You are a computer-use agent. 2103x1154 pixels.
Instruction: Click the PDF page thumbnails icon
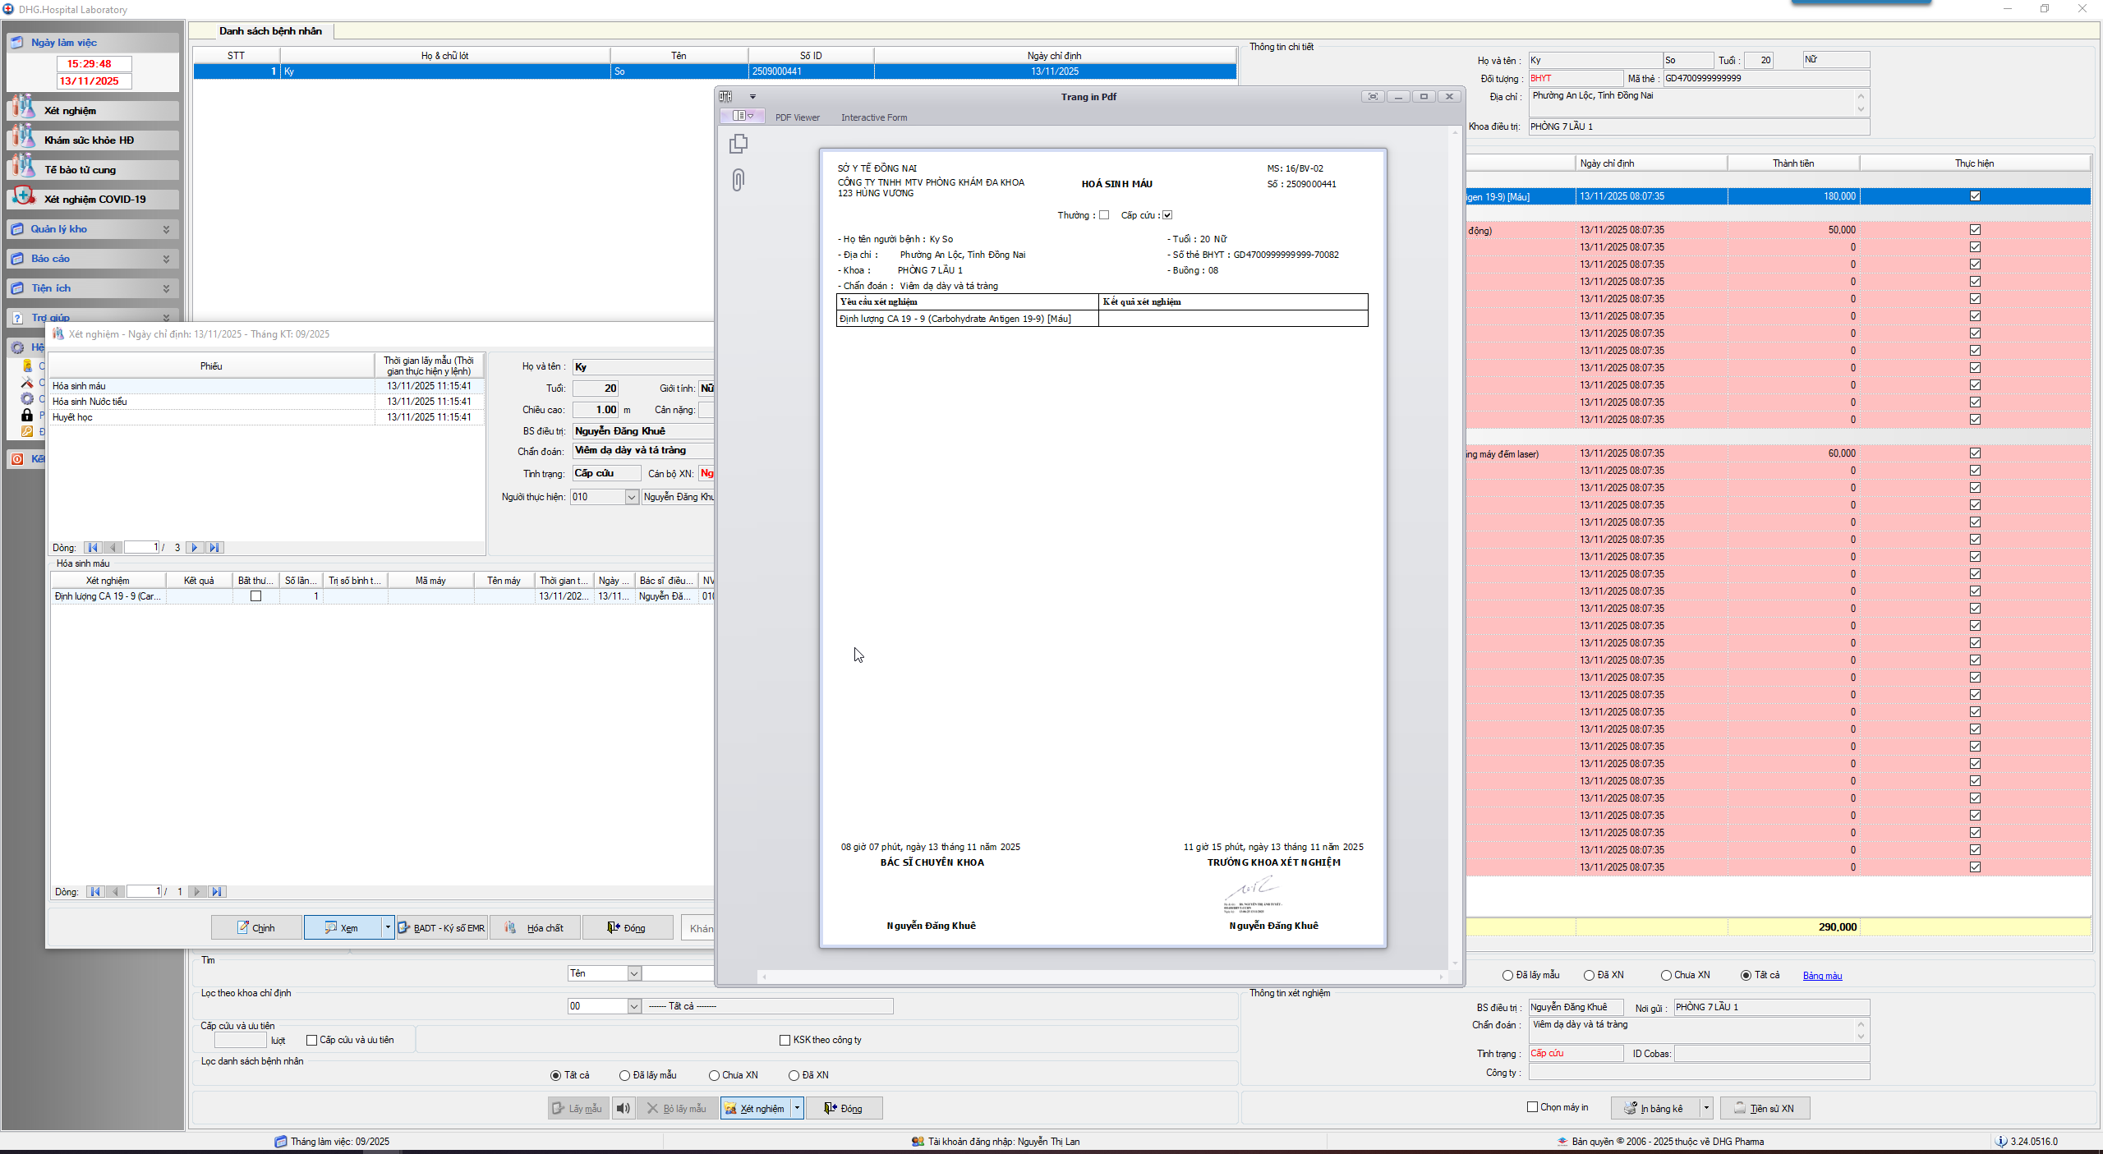738,144
